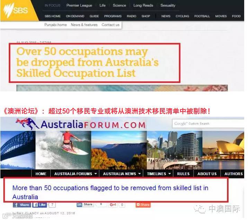Click the surfer banner photo

63,150
